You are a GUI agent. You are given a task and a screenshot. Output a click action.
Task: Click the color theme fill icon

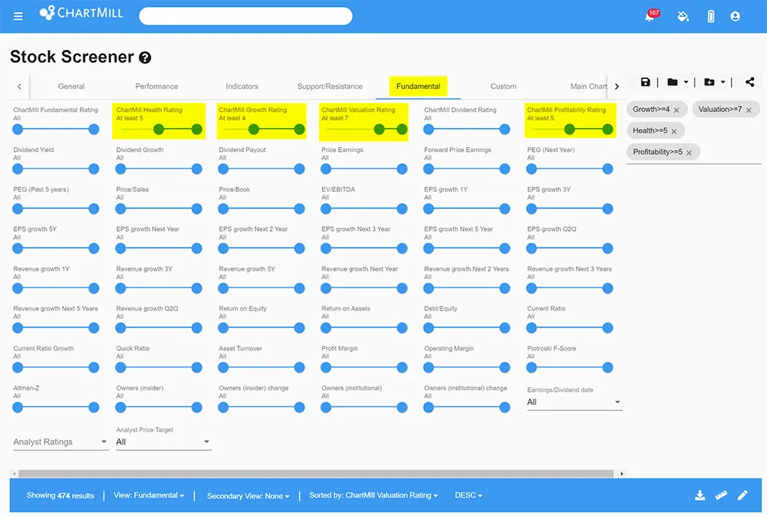[683, 17]
